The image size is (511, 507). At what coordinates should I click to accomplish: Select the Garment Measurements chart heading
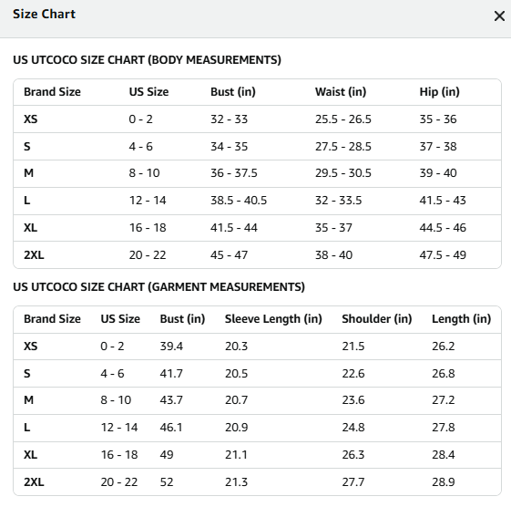[x=159, y=287]
